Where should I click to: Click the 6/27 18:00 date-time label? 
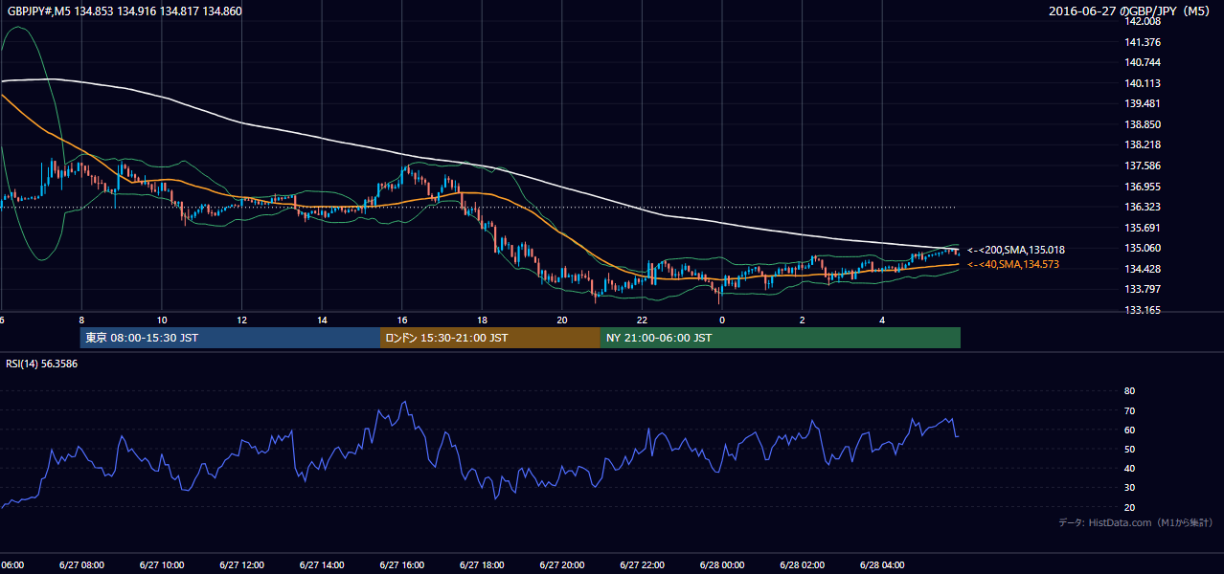click(x=482, y=565)
